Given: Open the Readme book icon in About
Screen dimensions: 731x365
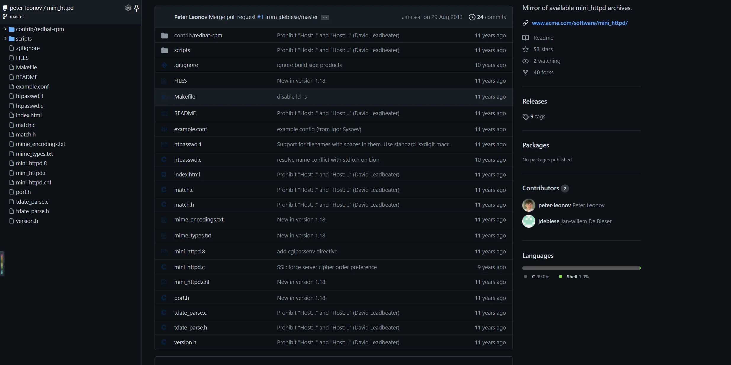Looking at the screenshot, I should (526, 38).
